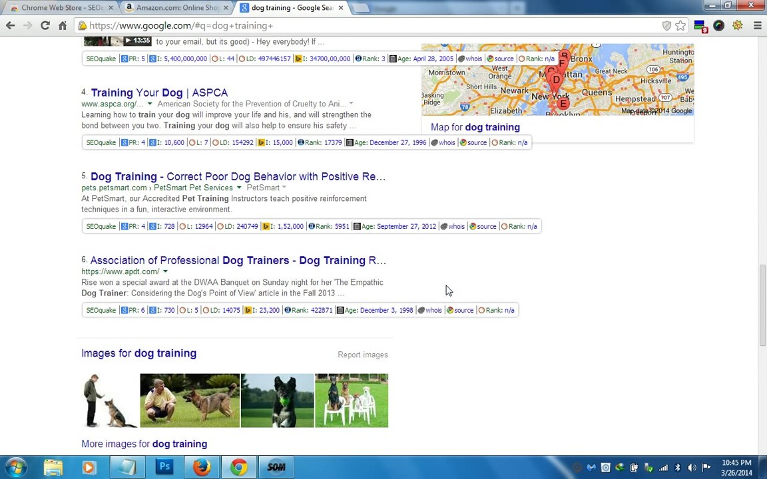Viewport: 767px width, 479px height.
Task: Open Windows Explorer from taskbar
Action: click(53, 467)
